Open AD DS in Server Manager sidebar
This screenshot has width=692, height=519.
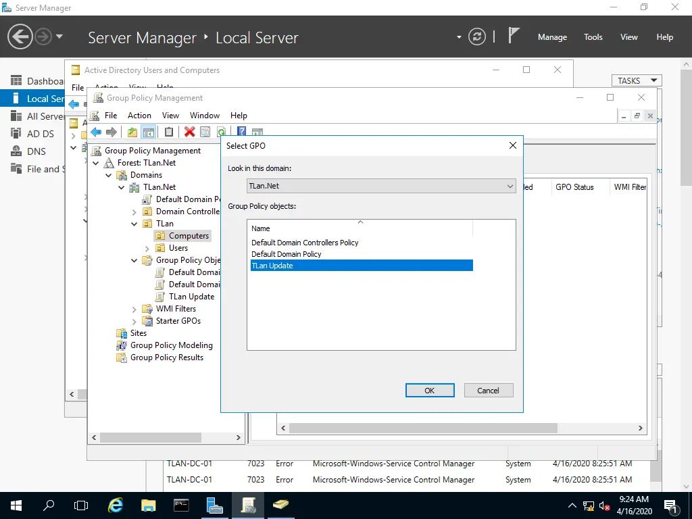coord(32,134)
